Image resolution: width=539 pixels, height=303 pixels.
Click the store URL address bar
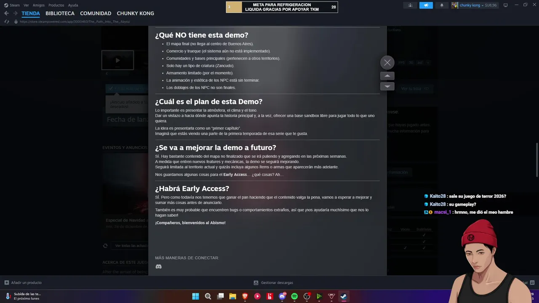coord(75,21)
